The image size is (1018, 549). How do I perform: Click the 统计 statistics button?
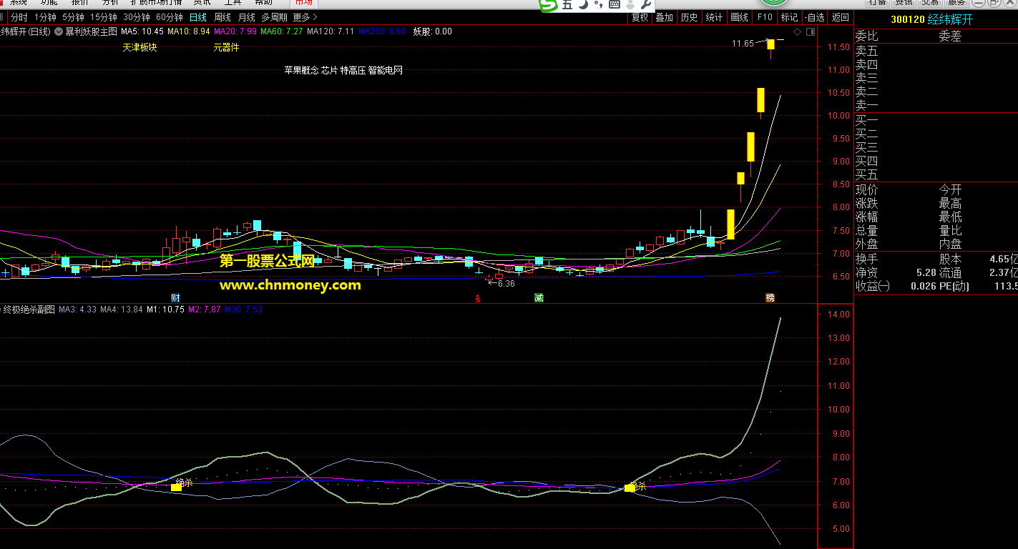point(713,17)
